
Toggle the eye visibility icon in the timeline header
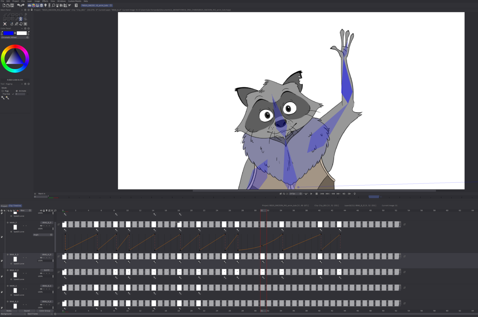(x=41, y=211)
